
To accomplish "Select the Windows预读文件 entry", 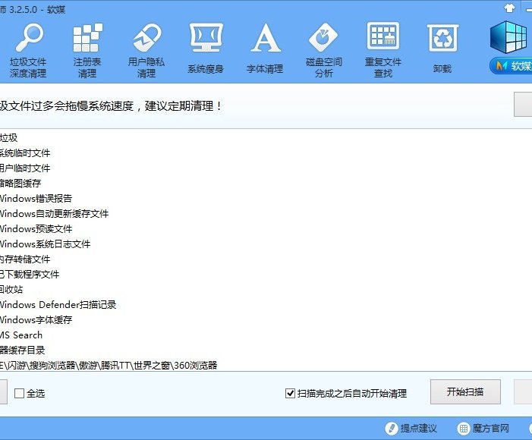I will tap(36, 229).
